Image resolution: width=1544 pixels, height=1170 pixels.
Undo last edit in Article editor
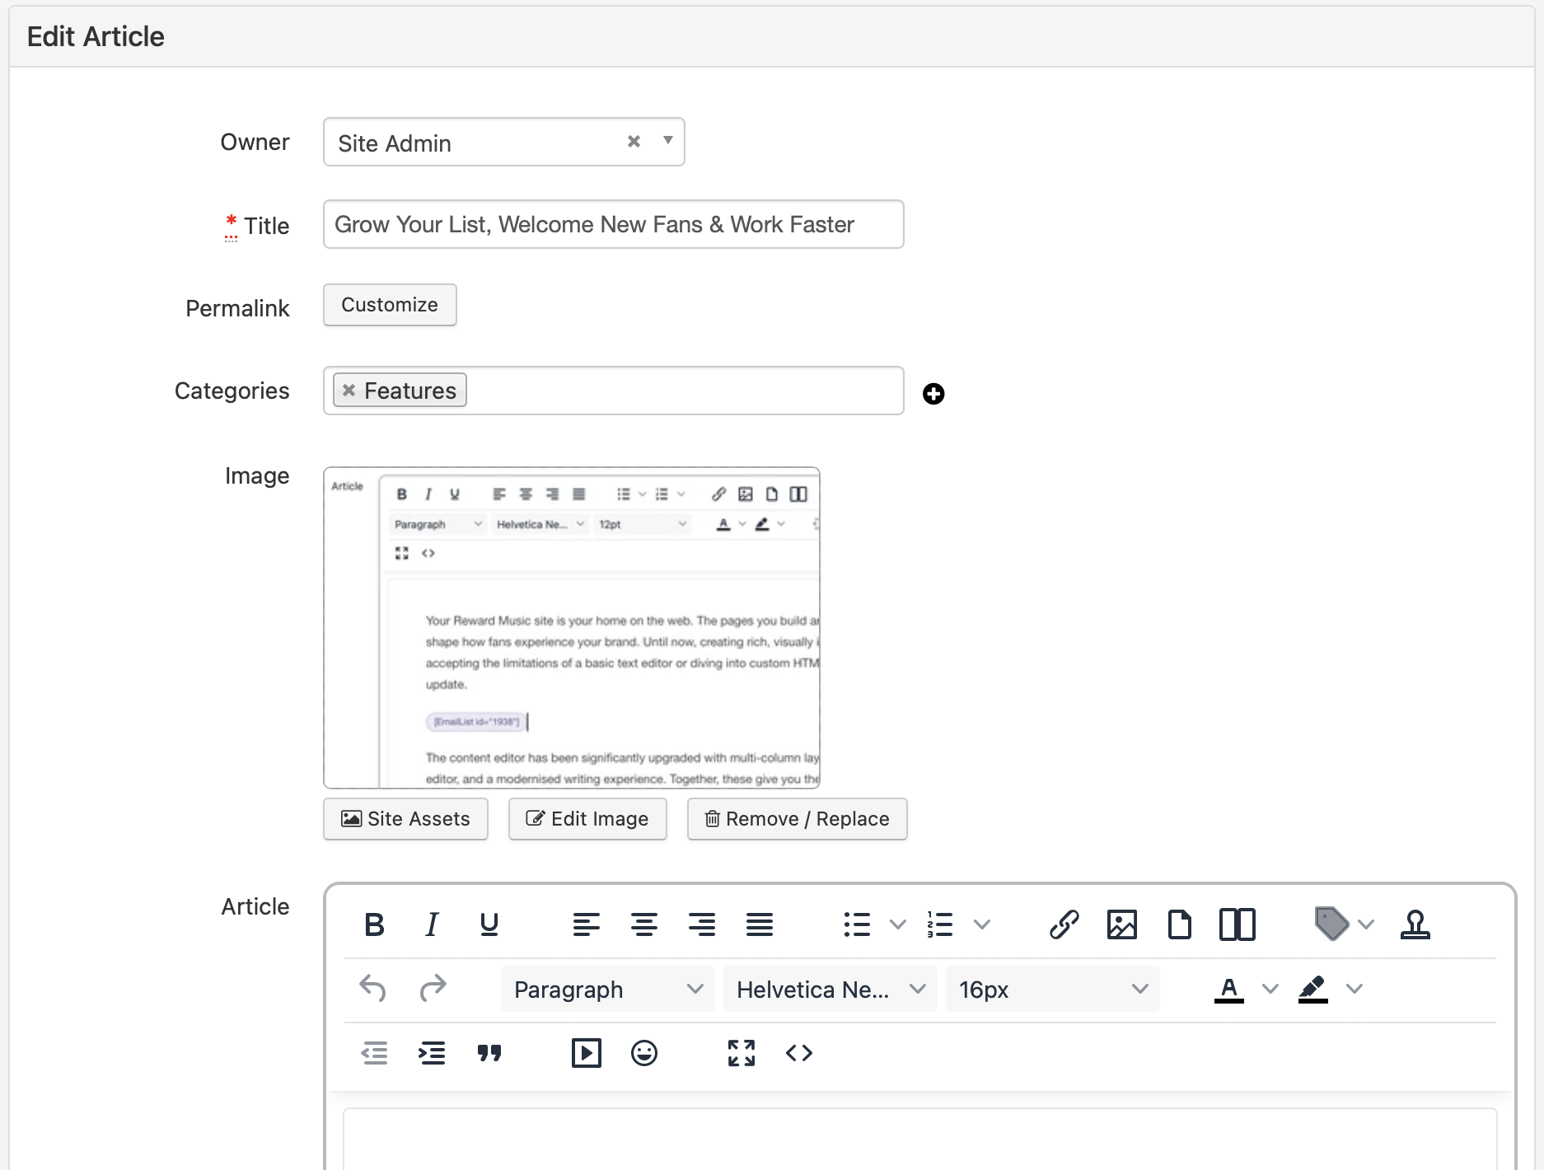(x=373, y=987)
